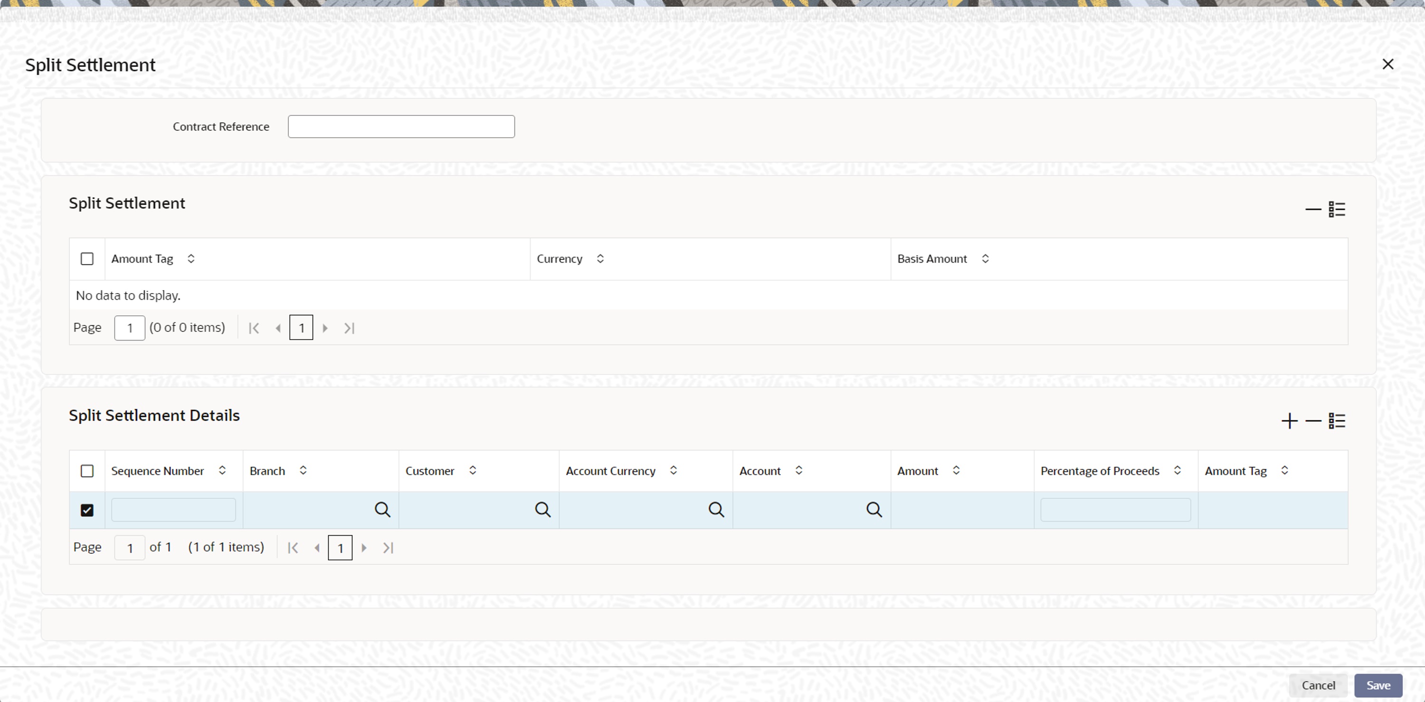Click the table view icon in Split Settlement Details

tap(1337, 420)
